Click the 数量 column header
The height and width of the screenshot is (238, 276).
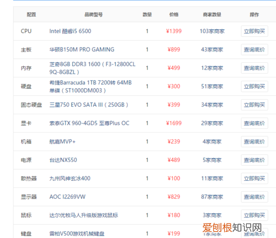point(147,14)
